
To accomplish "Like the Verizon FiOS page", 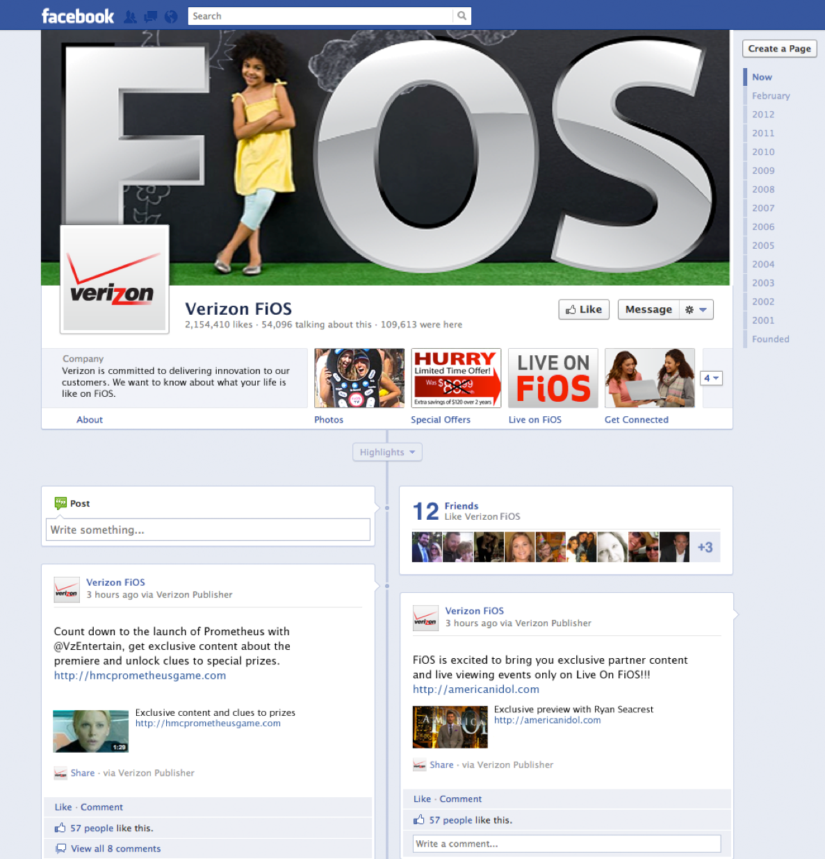I will tap(585, 310).
